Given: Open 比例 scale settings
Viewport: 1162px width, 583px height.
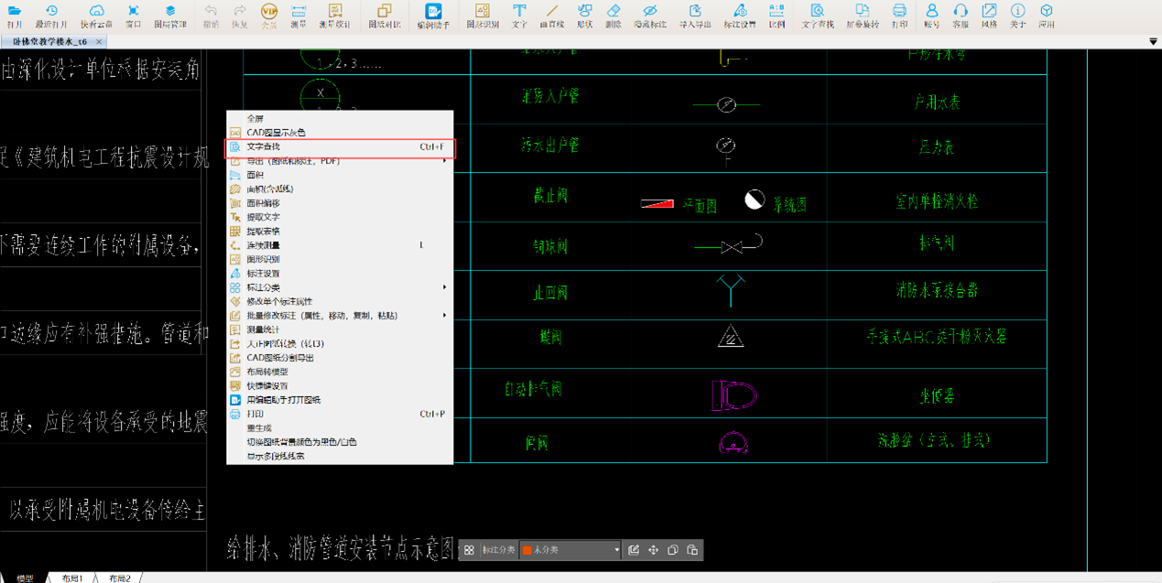Looking at the screenshot, I should pyautogui.click(x=776, y=14).
